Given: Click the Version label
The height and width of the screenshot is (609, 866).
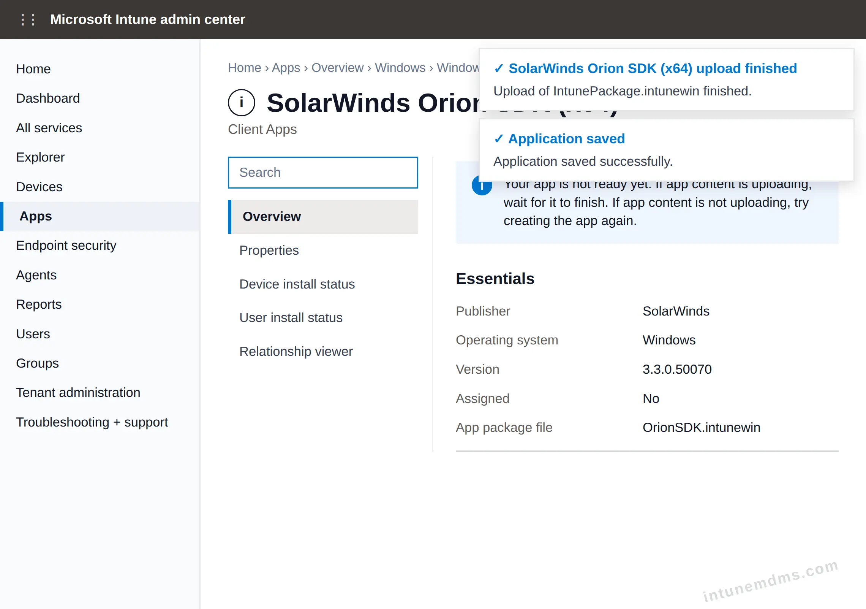Looking at the screenshot, I should coord(477,369).
